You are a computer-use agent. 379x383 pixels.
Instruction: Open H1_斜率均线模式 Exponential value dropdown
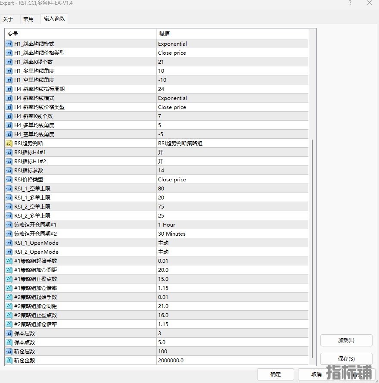click(172, 44)
